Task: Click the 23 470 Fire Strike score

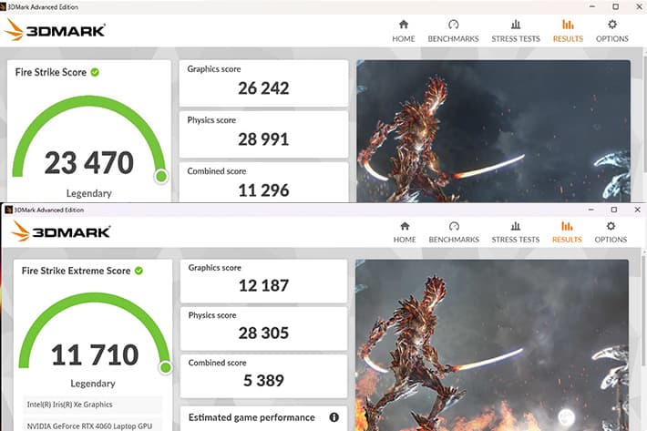Action: coord(89,162)
